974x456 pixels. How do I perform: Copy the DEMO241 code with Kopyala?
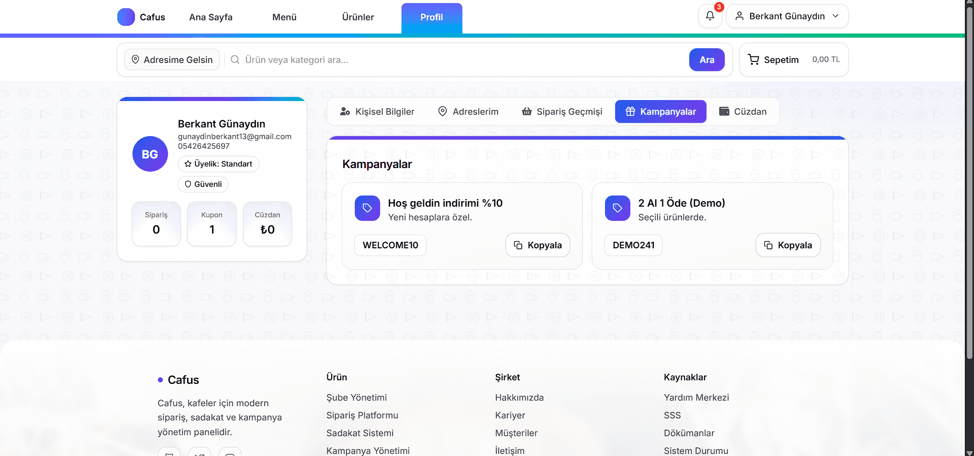pyautogui.click(x=788, y=245)
